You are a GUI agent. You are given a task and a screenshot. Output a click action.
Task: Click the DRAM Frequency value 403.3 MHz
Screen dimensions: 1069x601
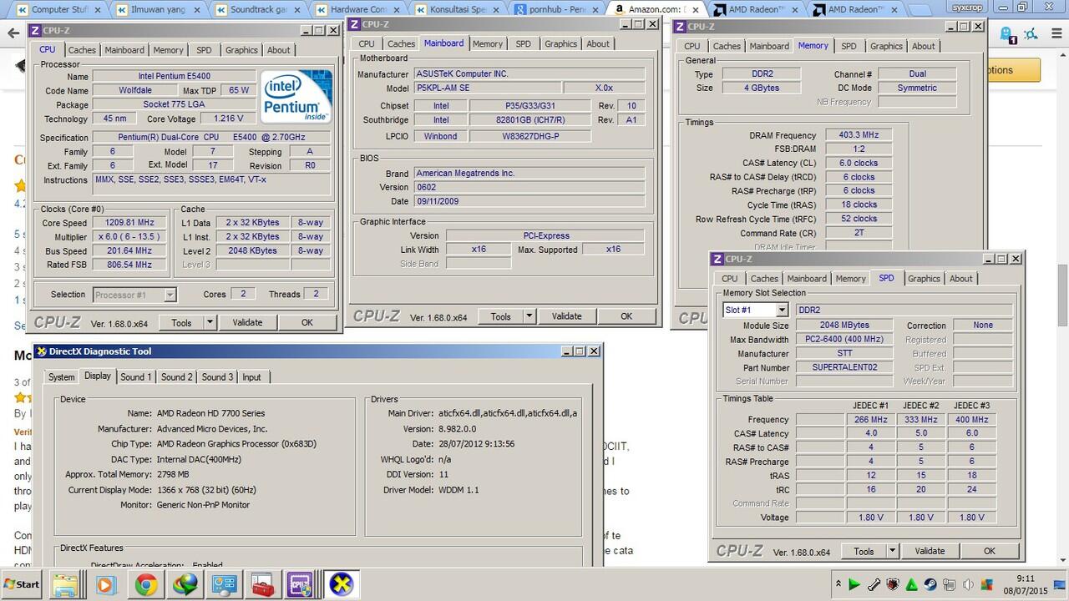click(x=859, y=135)
